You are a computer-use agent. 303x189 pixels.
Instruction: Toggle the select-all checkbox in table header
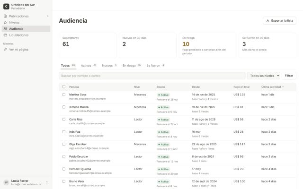tap(64, 87)
